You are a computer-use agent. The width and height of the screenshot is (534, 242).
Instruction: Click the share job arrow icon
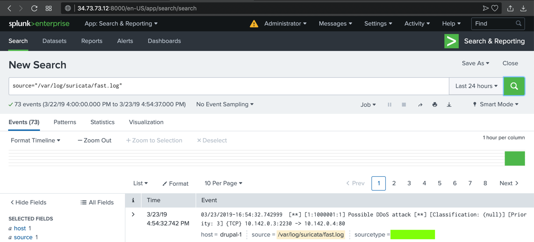click(420, 104)
